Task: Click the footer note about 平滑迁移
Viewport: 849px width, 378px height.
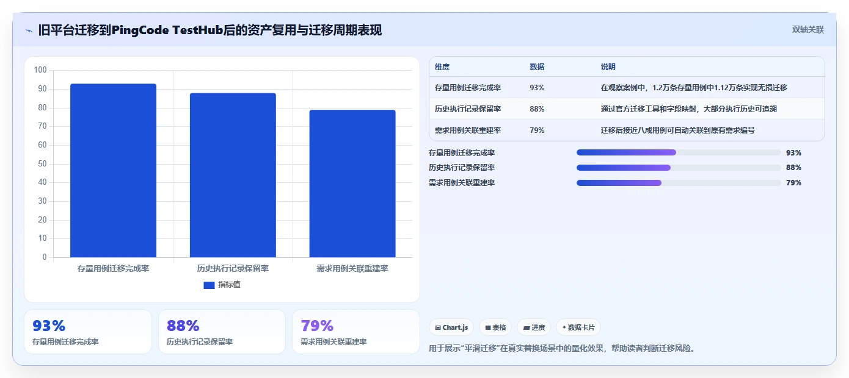Action: (x=563, y=349)
